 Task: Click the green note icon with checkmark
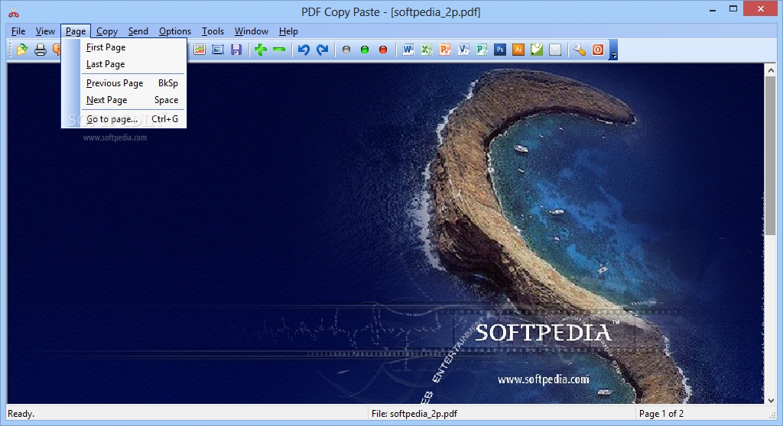(x=537, y=50)
